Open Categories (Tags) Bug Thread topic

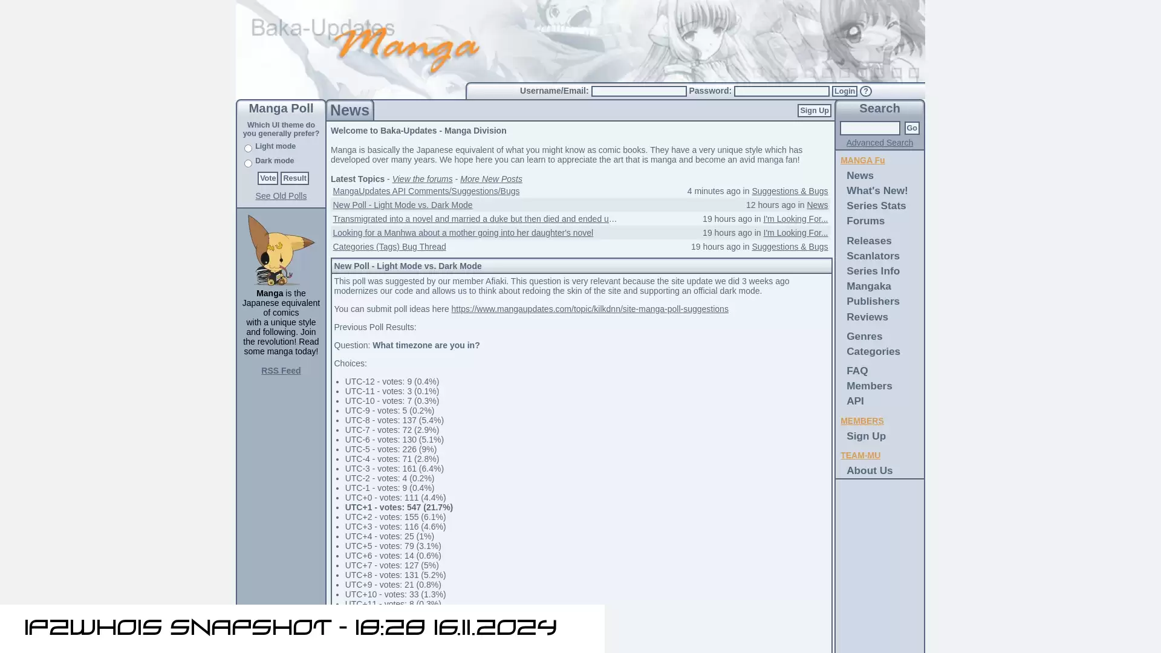(389, 247)
